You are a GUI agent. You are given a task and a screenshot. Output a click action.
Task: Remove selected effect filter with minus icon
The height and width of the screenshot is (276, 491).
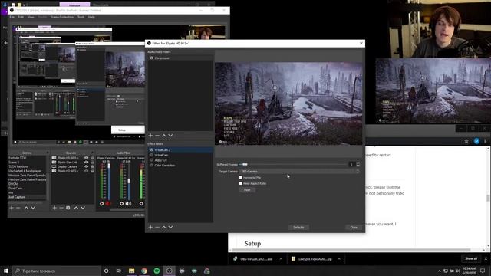coord(157,227)
